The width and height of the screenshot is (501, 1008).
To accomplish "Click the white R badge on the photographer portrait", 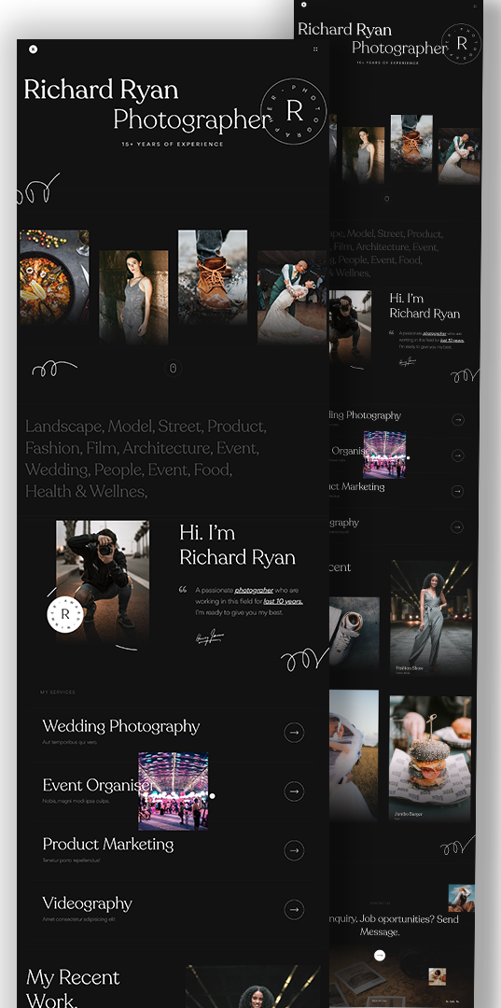I will [x=65, y=614].
